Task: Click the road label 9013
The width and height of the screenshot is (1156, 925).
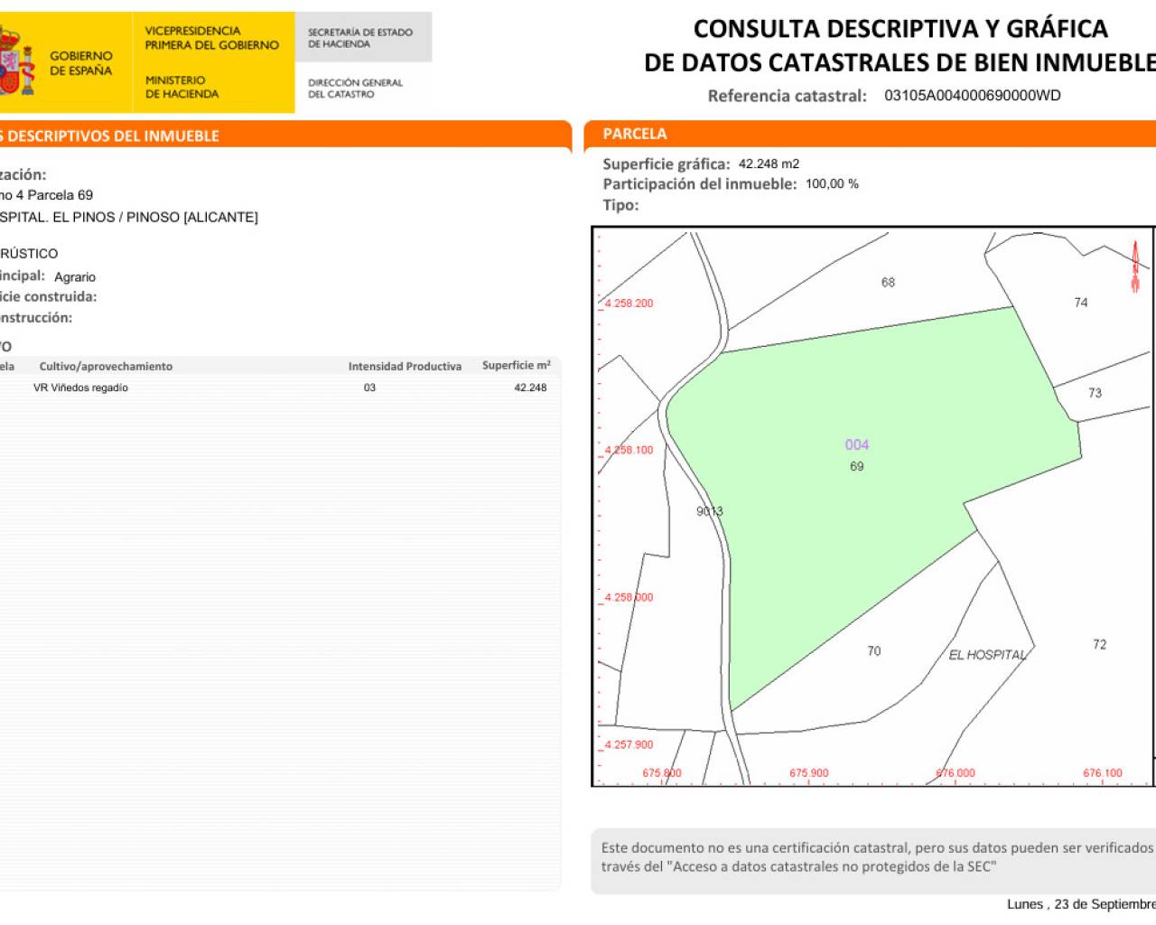Action: click(709, 511)
